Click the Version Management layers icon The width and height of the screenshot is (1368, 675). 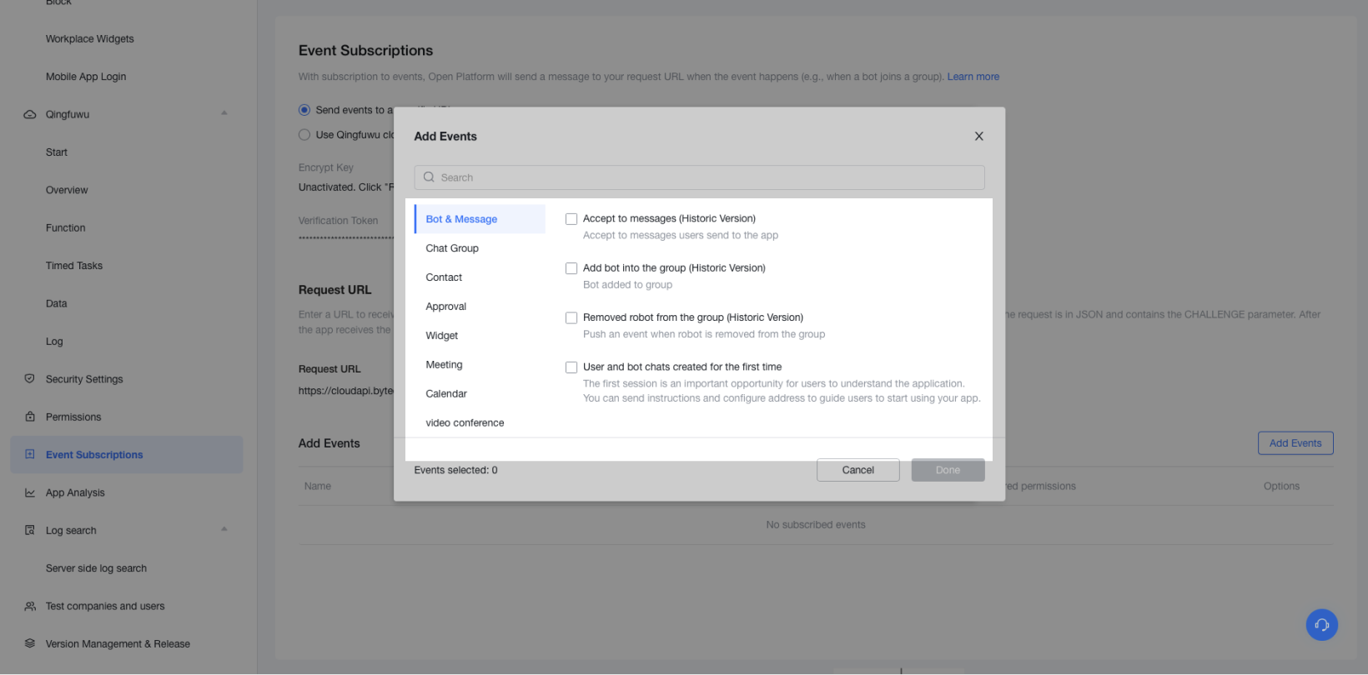click(30, 643)
